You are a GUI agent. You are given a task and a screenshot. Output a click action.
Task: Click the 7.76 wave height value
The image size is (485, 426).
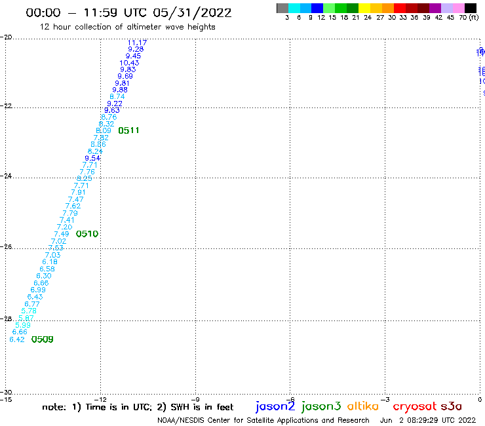87,172
